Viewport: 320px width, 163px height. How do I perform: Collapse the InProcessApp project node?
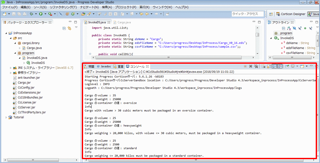[x=6, y=33]
